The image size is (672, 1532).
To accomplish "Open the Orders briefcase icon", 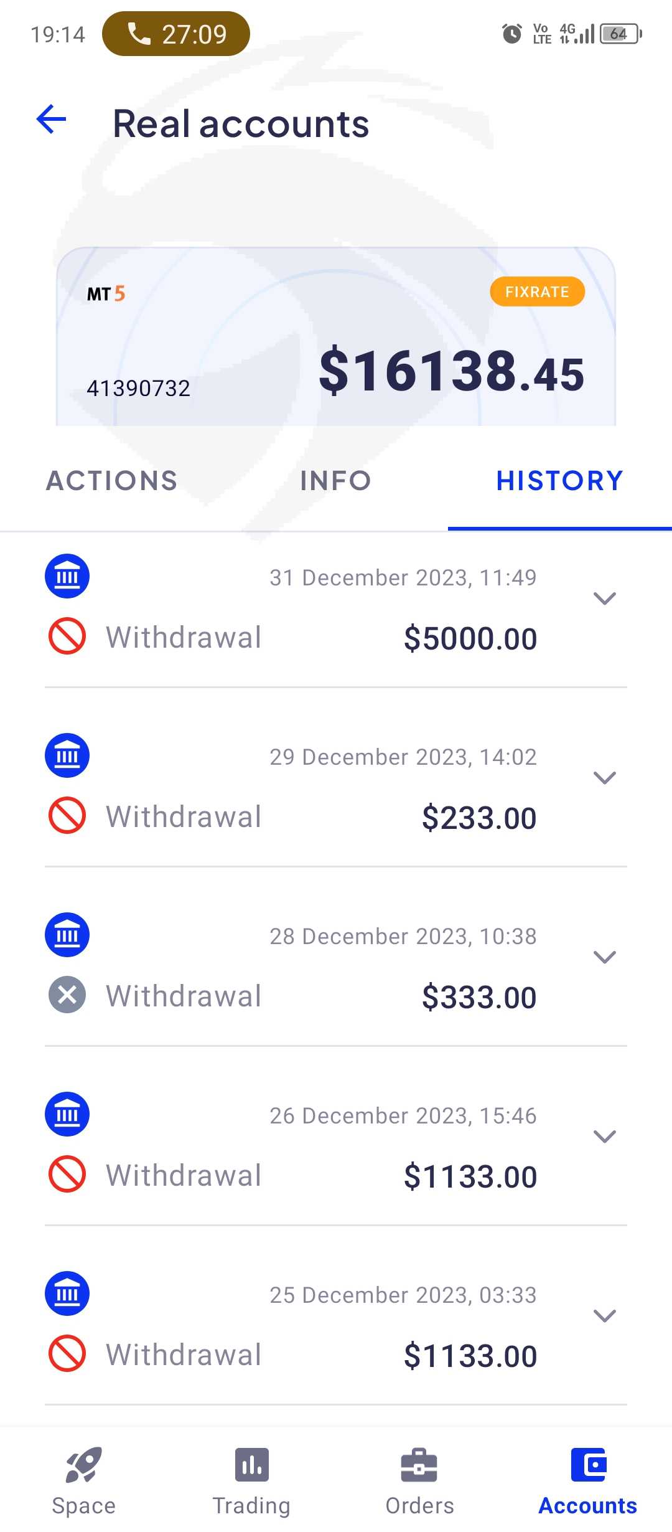I will click(x=419, y=1465).
